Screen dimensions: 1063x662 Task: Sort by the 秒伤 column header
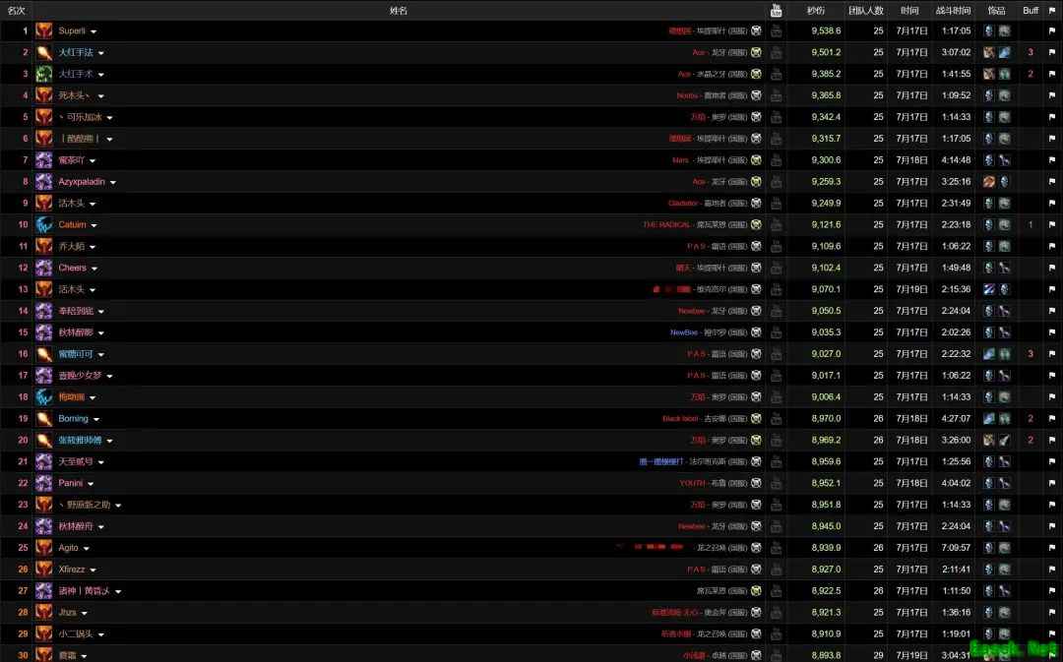tap(816, 10)
